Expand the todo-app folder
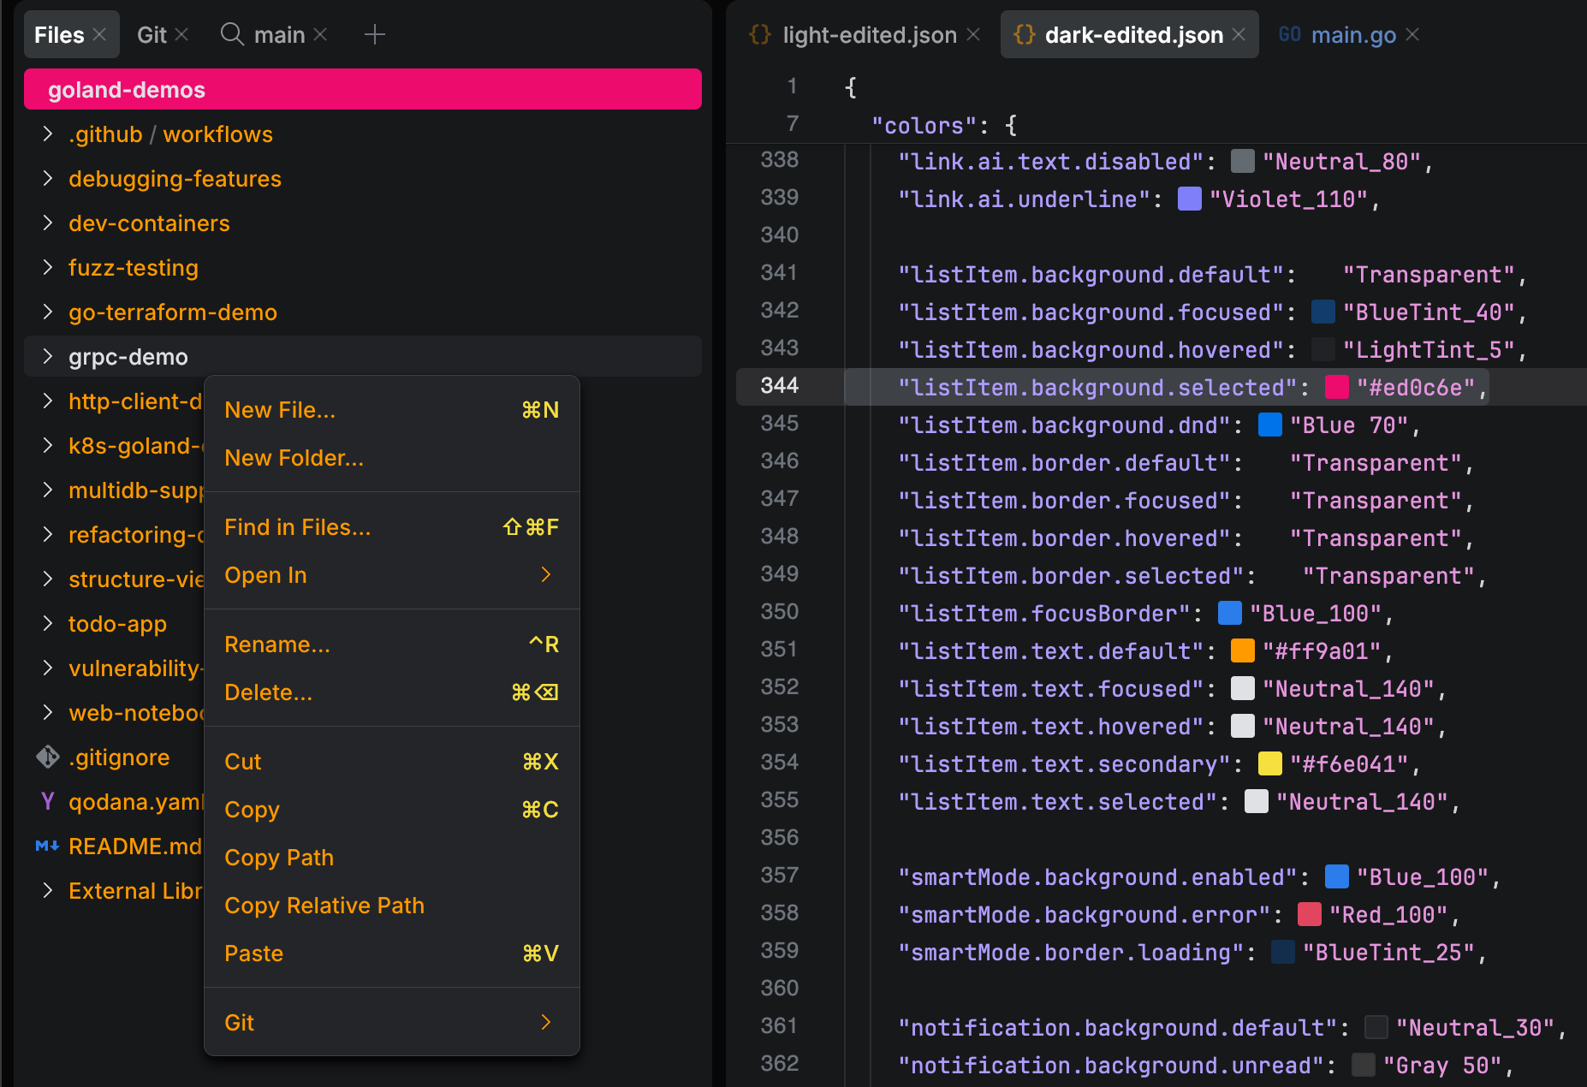Viewport: 1587px width, 1087px height. tap(47, 623)
